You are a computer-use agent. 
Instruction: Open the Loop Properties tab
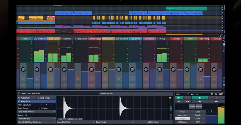tap(106, 93)
